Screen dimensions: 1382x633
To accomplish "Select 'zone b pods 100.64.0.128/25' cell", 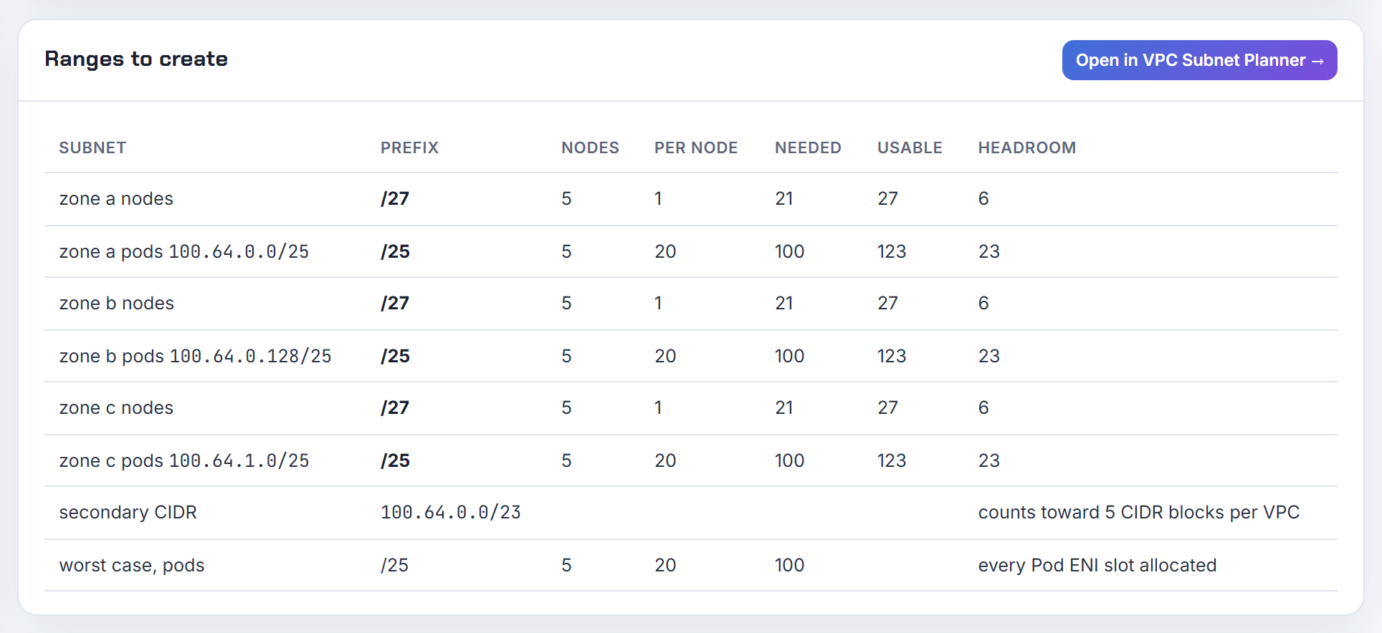I will (x=196, y=356).
